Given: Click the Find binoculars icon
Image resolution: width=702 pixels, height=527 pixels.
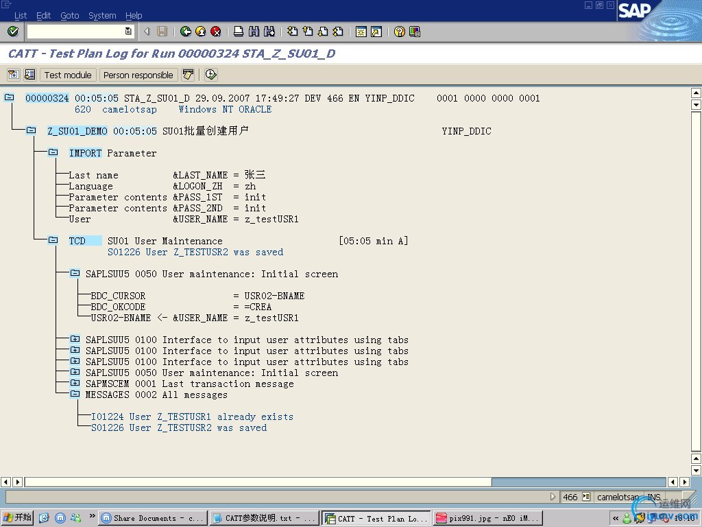Looking at the screenshot, I should click(254, 32).
